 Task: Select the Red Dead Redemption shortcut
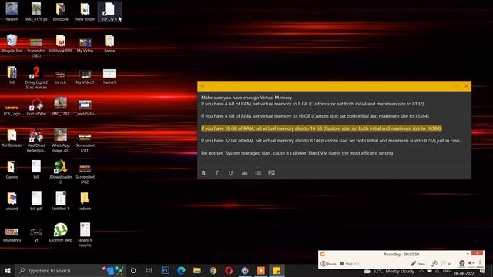click(x=36, y=140)
